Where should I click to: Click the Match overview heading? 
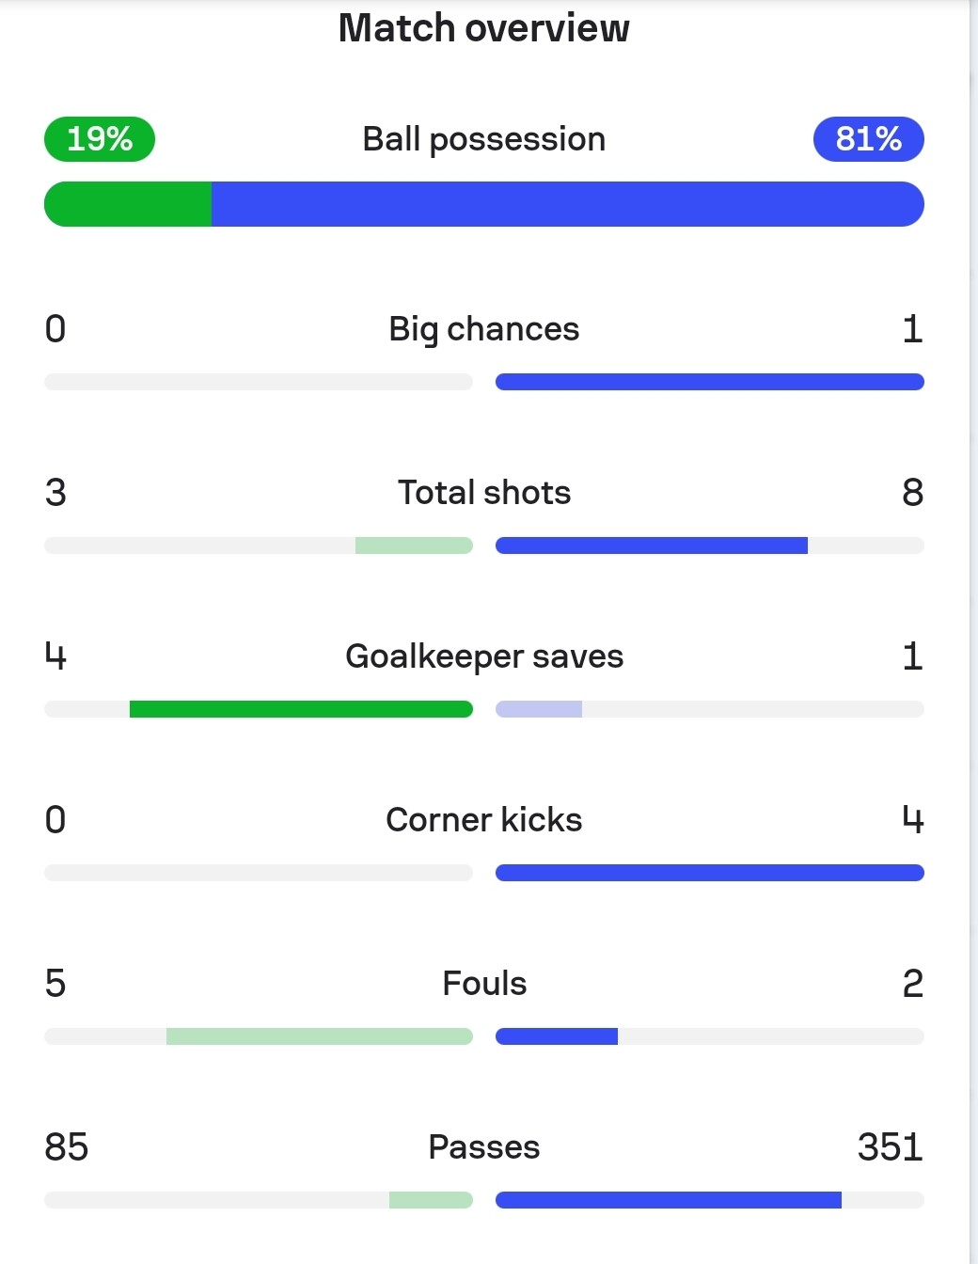[x=483, y=28]
